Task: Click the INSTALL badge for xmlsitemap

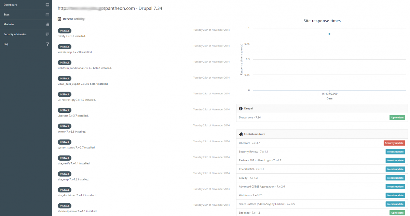Action: pos(65,46)
